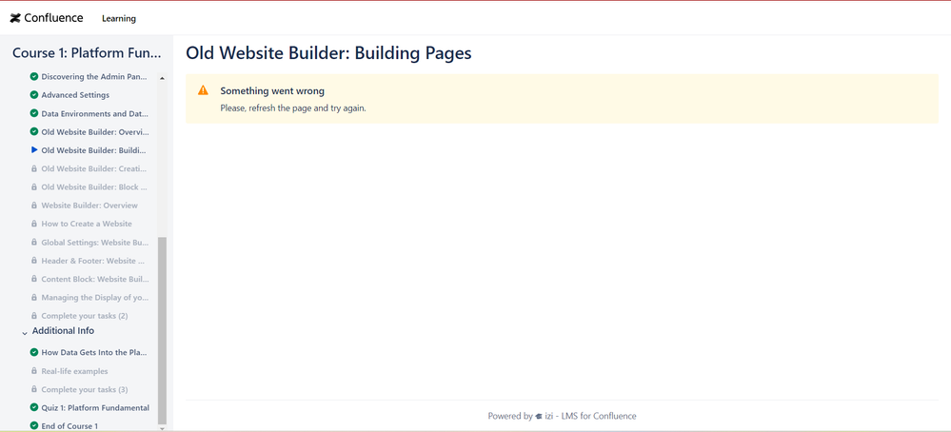The image size is (951, 432).
Task: Open the Learning menu item
Action: pyautogui.click(x=119, y=18)
